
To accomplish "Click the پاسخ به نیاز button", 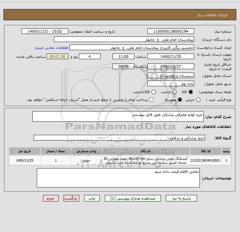I will coord(181,198).
